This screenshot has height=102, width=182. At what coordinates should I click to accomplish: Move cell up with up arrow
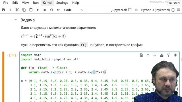pyautogui.click(x=148, y=55)
